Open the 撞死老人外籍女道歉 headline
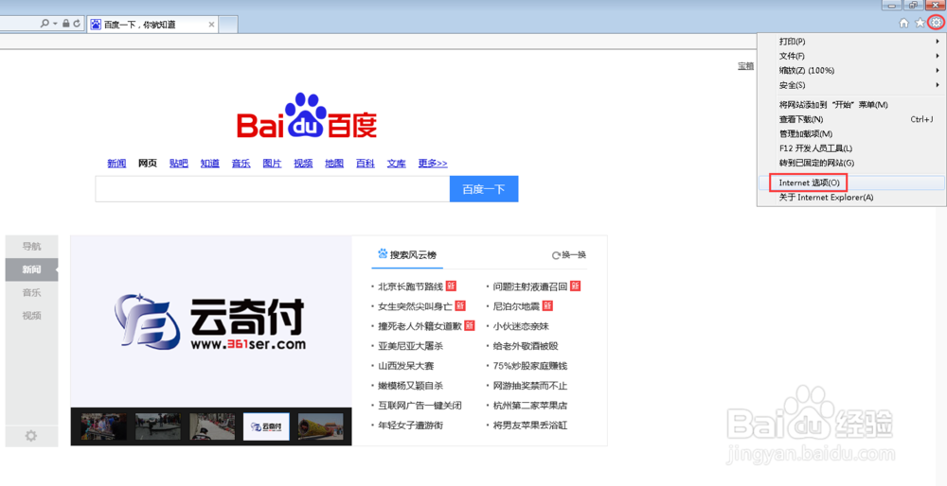Image resolution: width=947 pixels, height=486 pixels. (420, 326)
